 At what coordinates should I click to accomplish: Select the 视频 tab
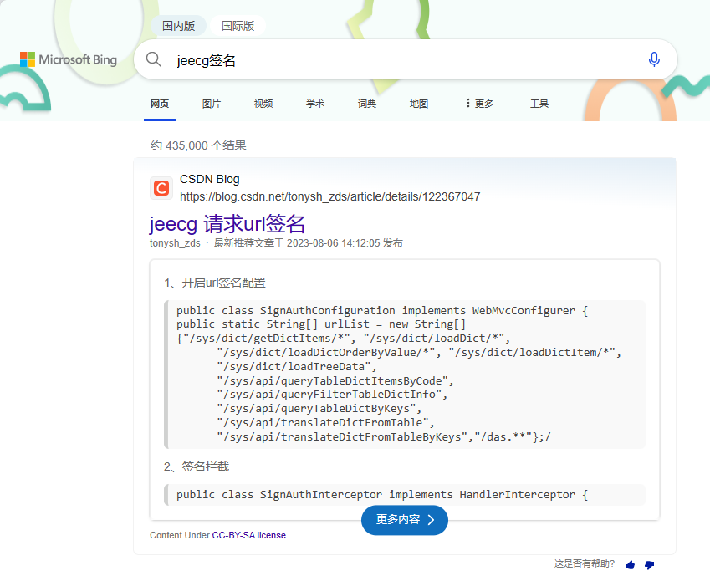click(263, 104)
